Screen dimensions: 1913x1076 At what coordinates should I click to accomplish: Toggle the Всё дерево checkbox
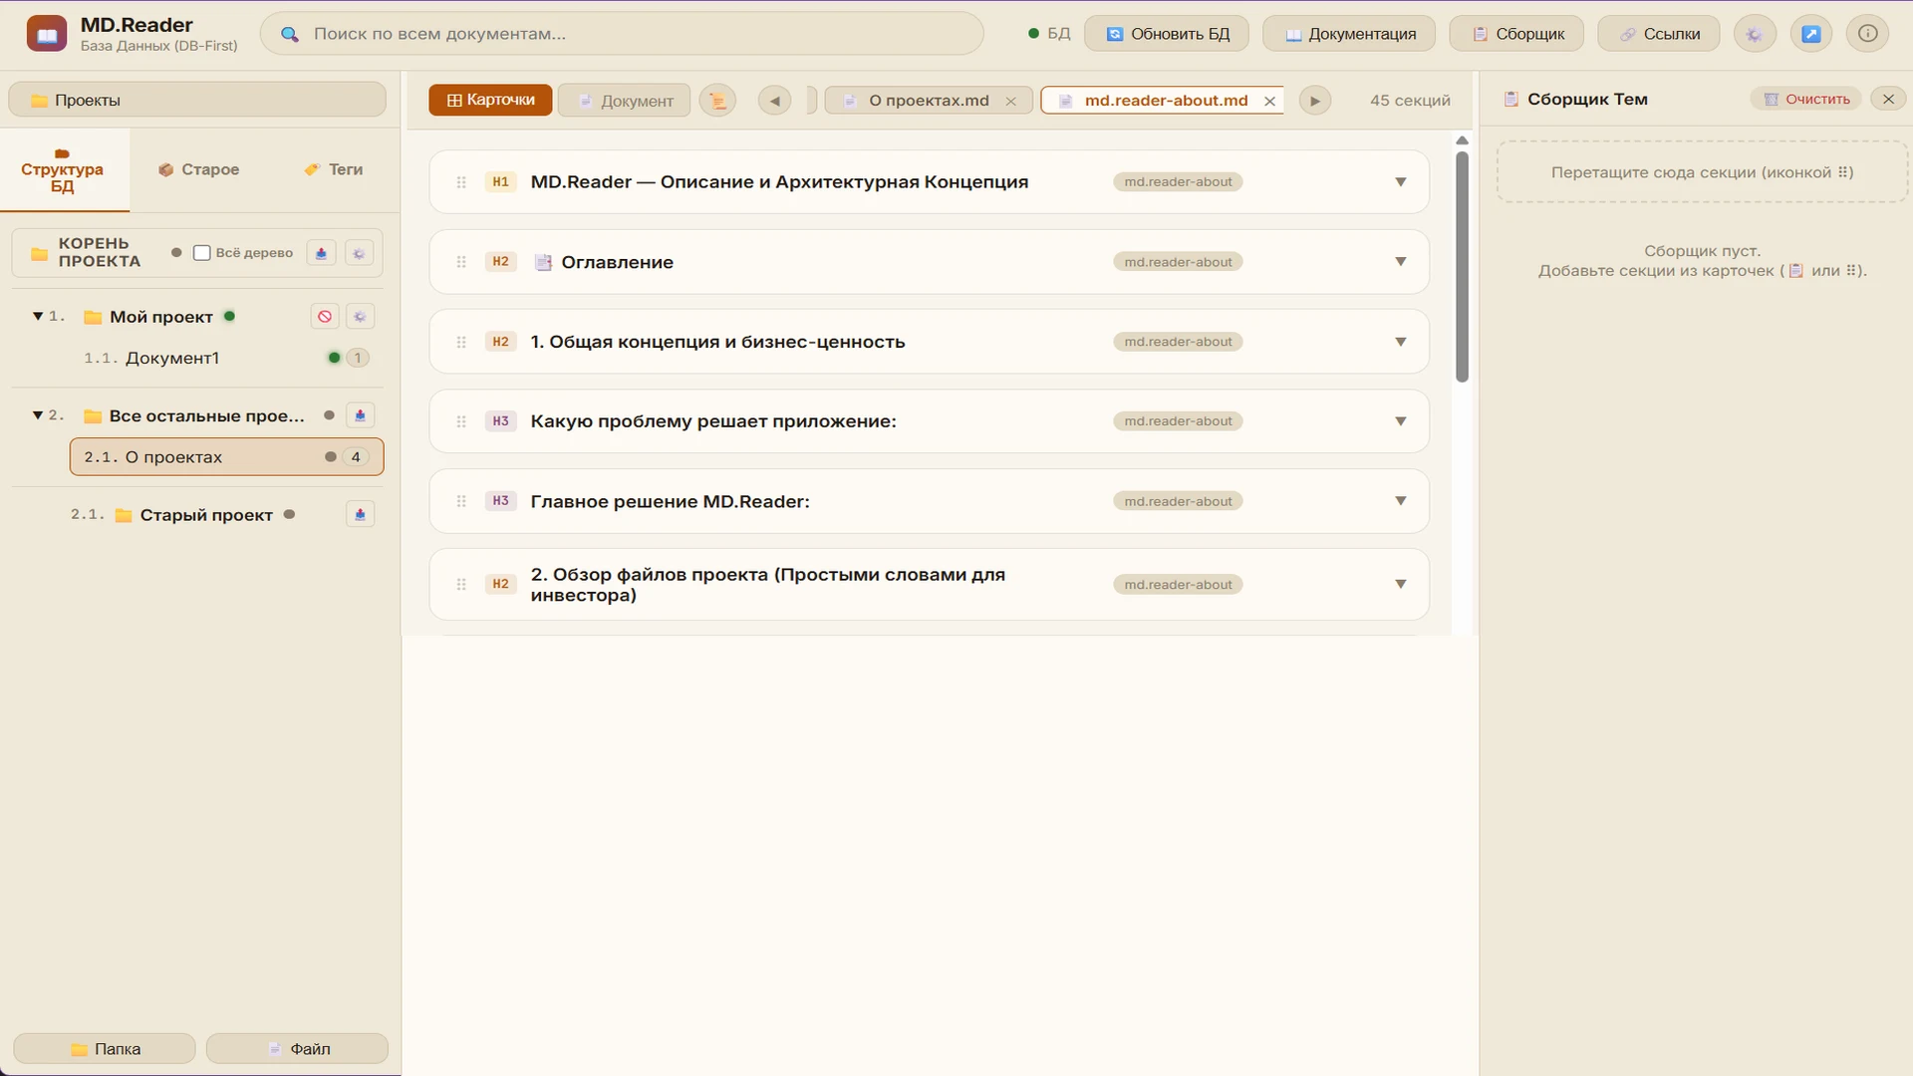tap(202, 253)
